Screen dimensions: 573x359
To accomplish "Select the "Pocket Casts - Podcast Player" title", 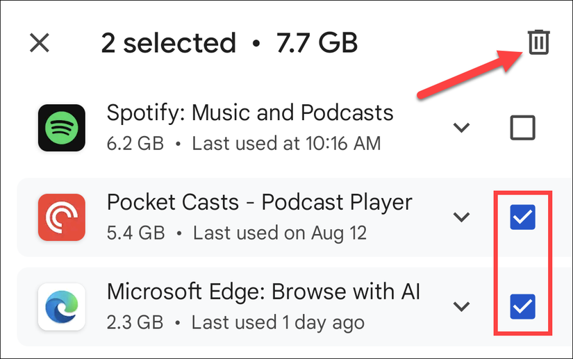I will pyautogui.click(x=260, y=202).
